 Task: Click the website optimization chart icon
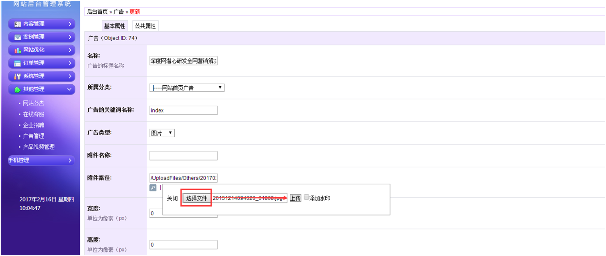point(18,50)
